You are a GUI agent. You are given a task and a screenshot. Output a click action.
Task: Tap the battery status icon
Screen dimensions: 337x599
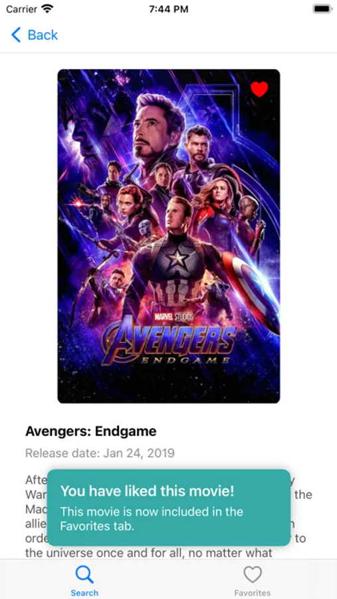tap(322, 9)
